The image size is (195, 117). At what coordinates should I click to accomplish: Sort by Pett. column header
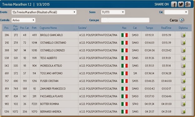pyautogui.click(x=34, y=28)
